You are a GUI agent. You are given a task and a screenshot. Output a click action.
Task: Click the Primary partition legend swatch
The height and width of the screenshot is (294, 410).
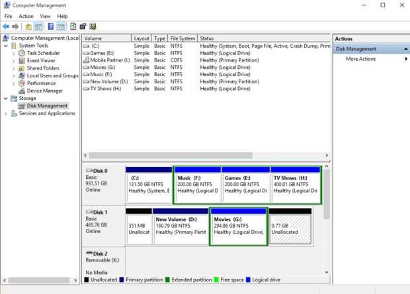[122, 279]
